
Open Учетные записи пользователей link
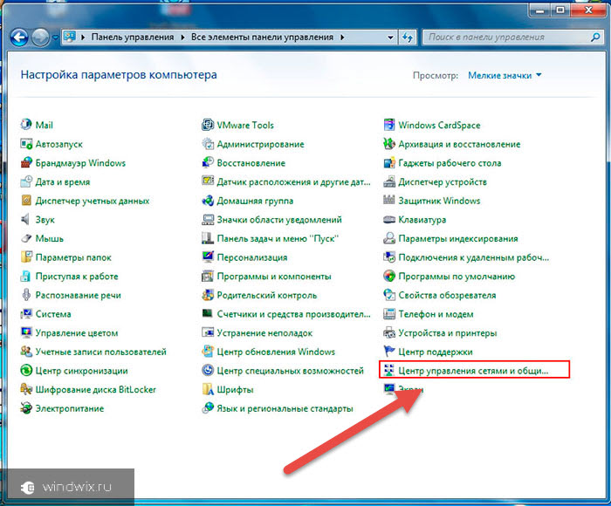point(101,352)
